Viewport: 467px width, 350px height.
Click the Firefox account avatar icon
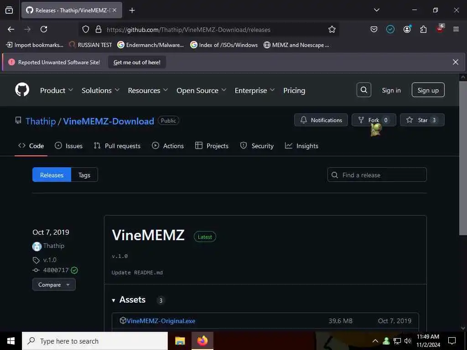tap(407, 29)
